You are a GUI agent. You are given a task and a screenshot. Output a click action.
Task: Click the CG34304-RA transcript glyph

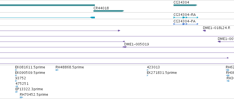(186, 18)
